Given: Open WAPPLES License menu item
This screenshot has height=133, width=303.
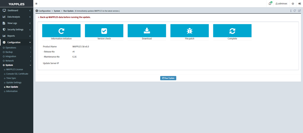Looking at the screenshot, I should pos(15,69).
